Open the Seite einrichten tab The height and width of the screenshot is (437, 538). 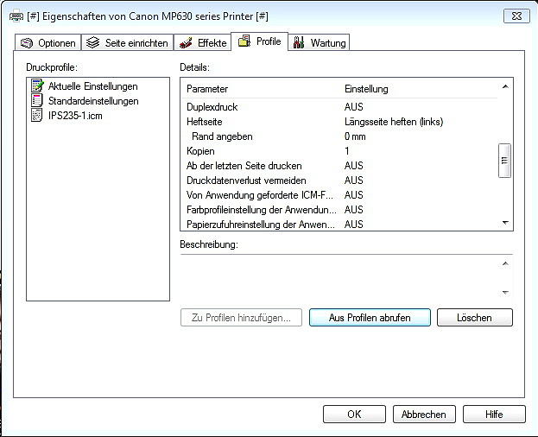click(x=127, y=42)
